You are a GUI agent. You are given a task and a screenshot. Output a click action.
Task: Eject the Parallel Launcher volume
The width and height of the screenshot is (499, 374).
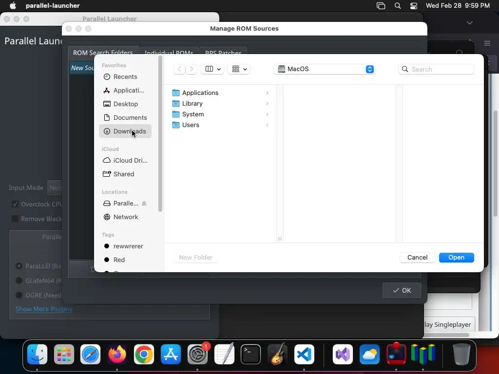[144, 203]
